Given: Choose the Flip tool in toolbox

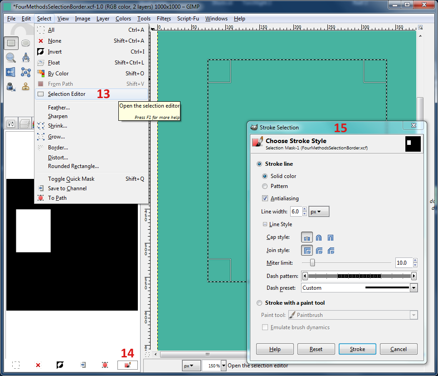Looking at the screenshot, I should coord(11,72).
